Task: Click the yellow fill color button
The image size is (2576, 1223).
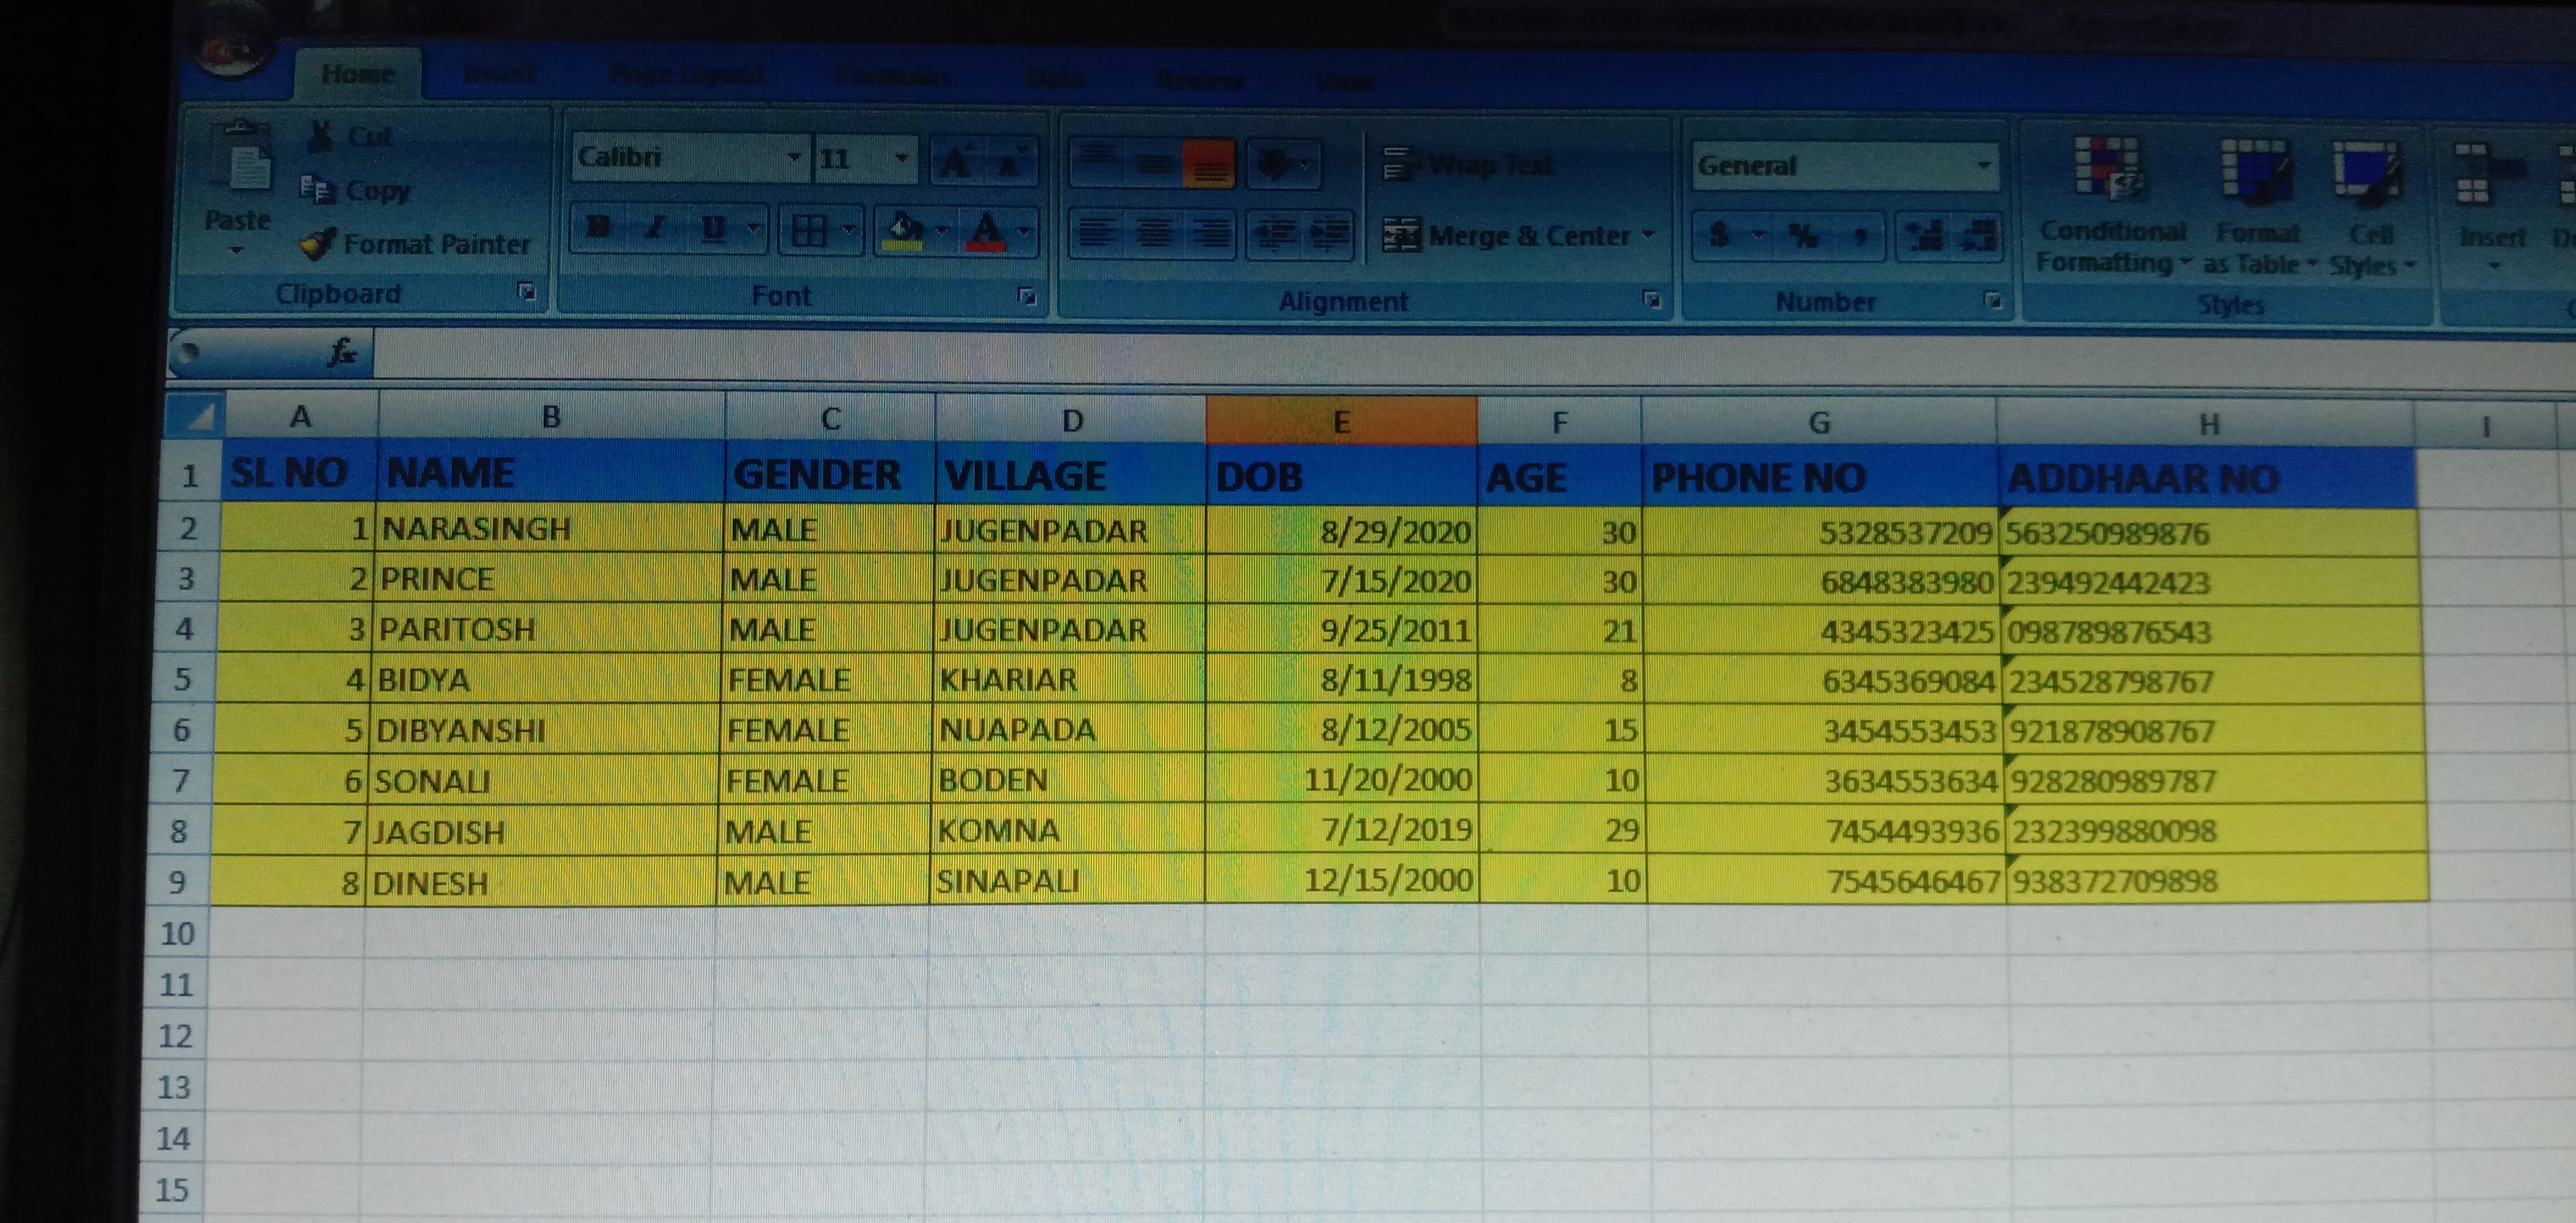Action: [x=905, y=231]
